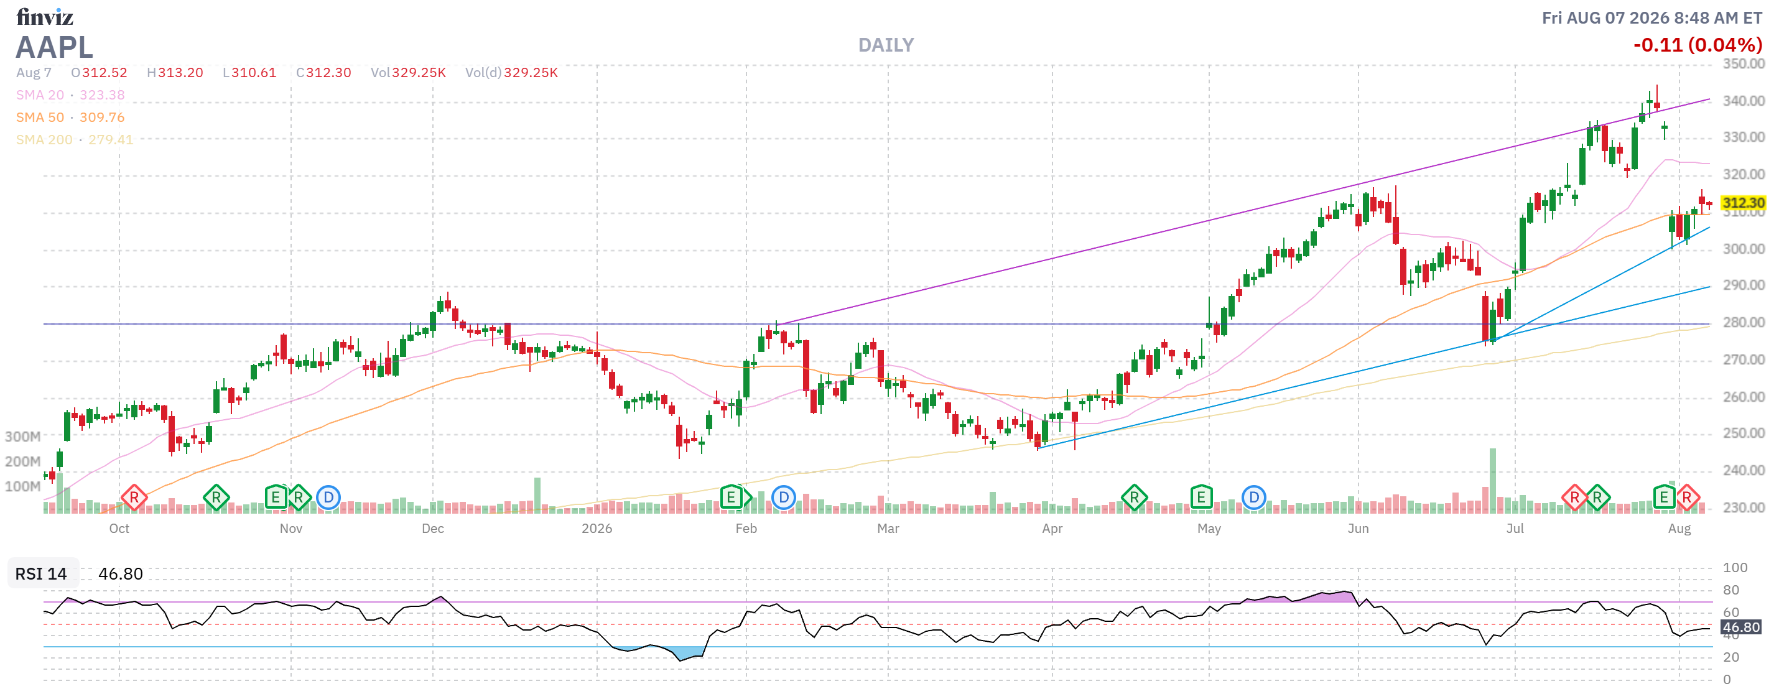Viewport: 1779px width, 699px height.
Task: Click the May label on the time axis
Action: [1209, 529]
